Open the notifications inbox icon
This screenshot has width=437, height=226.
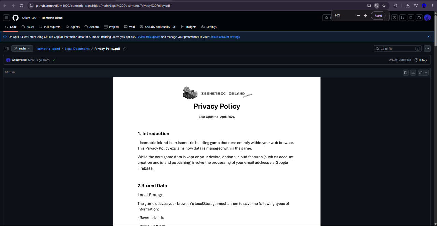pyautogui.click(x=419, y=18)
